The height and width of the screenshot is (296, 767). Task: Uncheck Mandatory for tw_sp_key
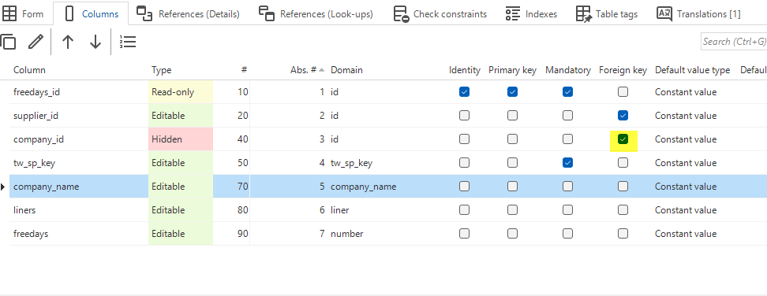pos(567,163)
